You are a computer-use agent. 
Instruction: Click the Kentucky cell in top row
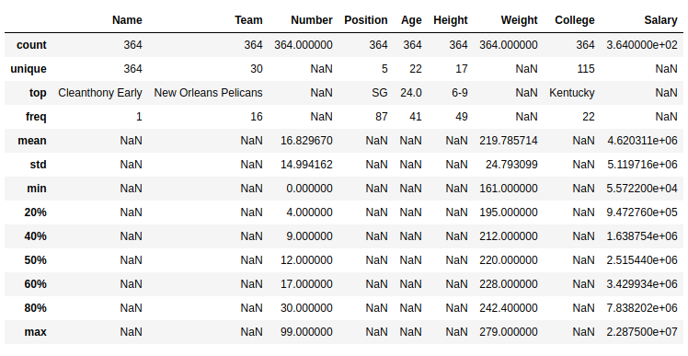coord(572,93)
